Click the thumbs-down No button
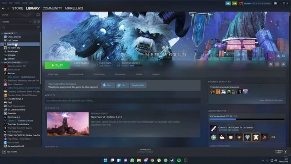291x164 pixels. (122, 85)
